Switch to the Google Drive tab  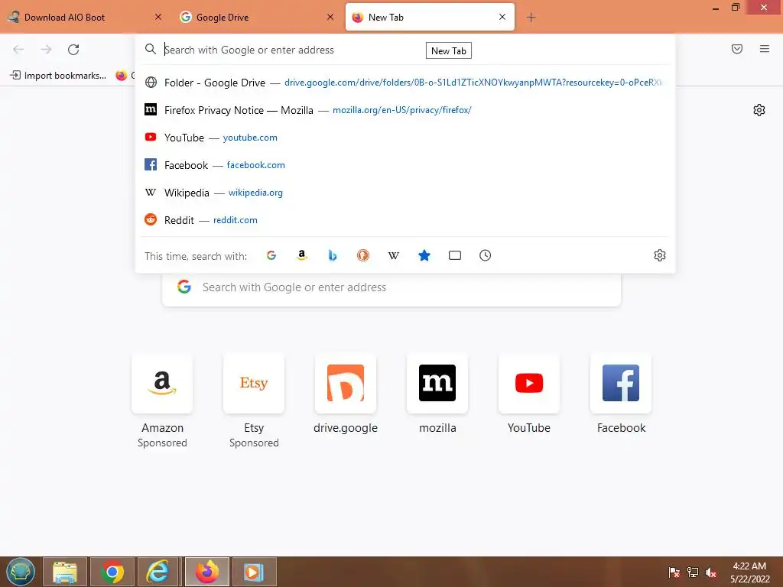click(257, 17)
